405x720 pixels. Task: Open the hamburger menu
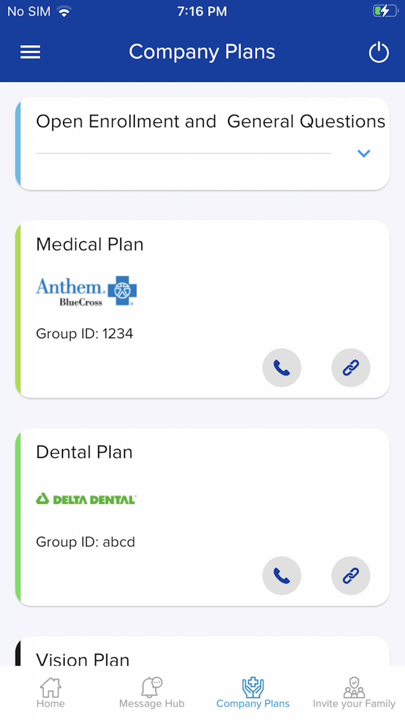tap(30, 52)
